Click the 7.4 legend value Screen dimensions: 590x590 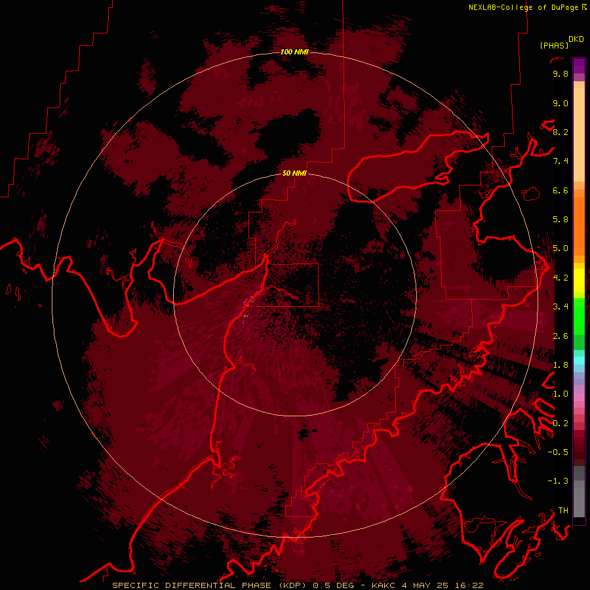click(x=560, y=161)
